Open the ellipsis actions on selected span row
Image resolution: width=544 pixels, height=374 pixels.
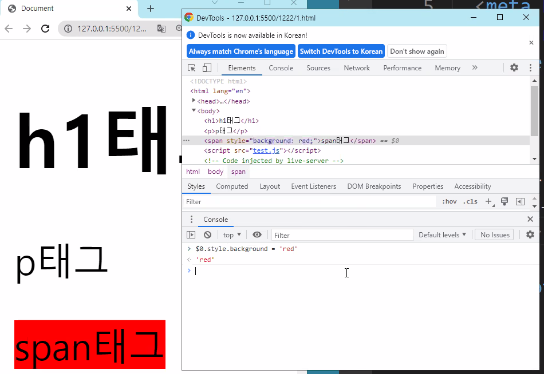[x=186, y=141]
